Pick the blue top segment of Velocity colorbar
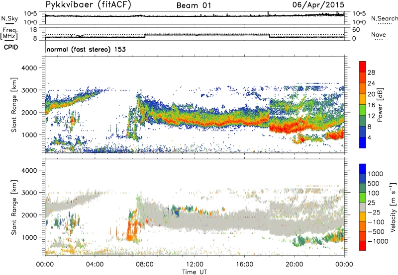Screen dimensions: 398x275 pyautogui.click(x=363, y=169)
